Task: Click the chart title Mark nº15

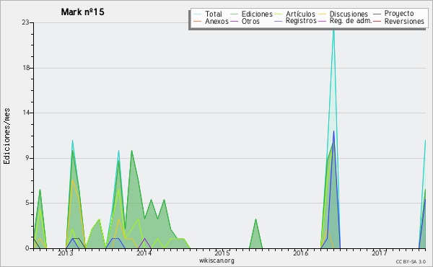Action: pos(82,12)
